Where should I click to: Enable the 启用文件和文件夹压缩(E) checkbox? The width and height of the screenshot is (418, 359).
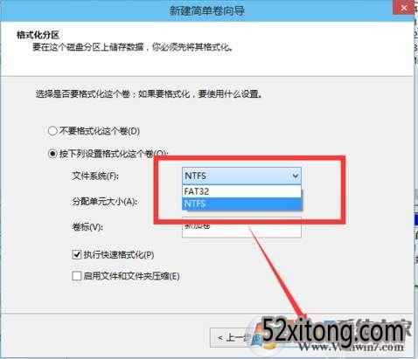(x=77, y=276)
